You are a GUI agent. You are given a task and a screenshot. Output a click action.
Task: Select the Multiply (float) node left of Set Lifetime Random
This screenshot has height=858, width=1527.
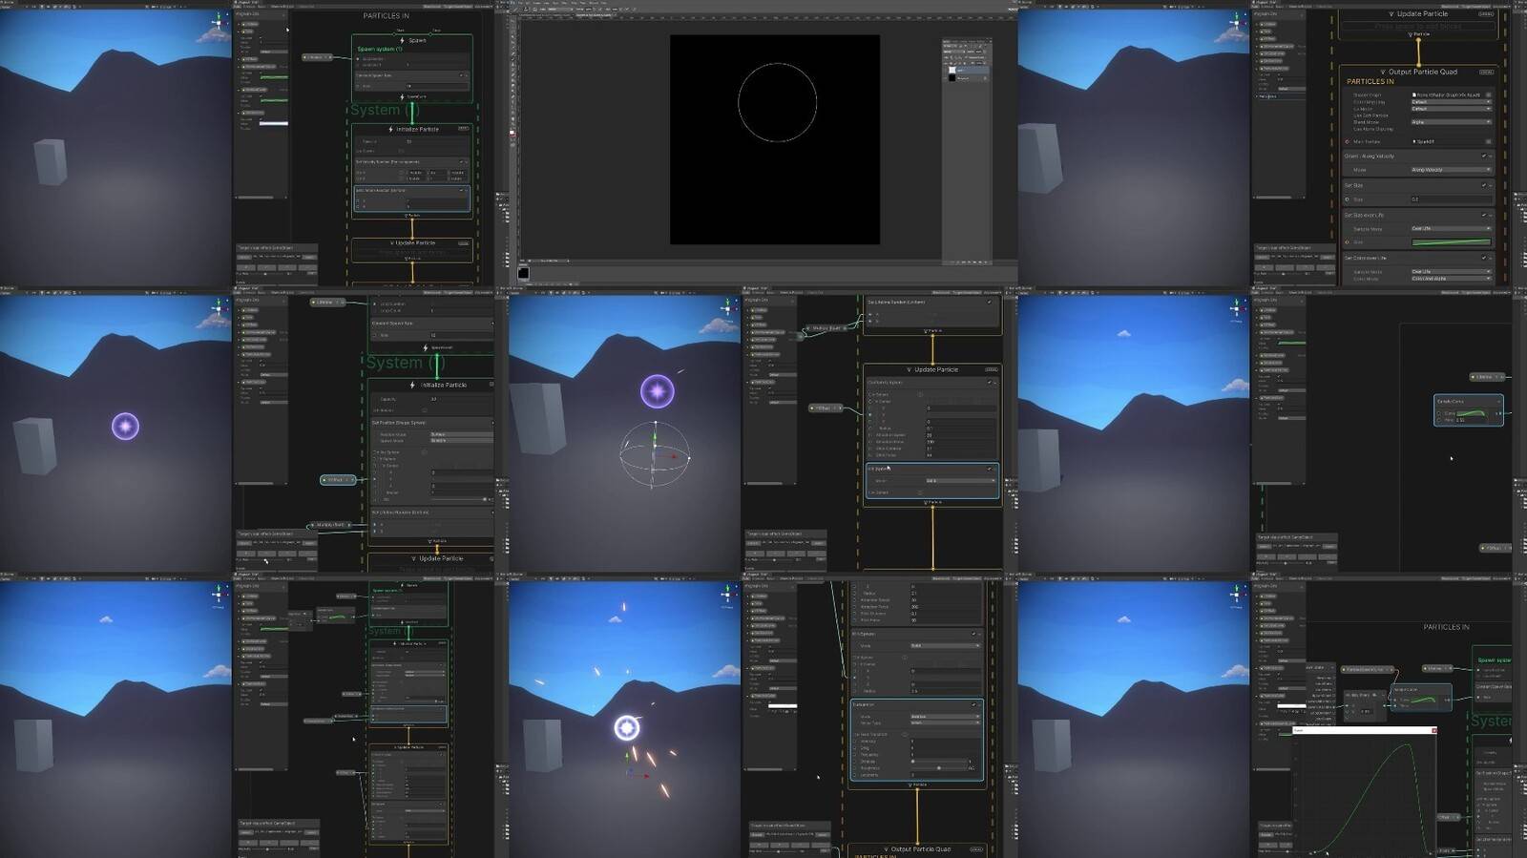pyautogui.click(x=330, y=525)
